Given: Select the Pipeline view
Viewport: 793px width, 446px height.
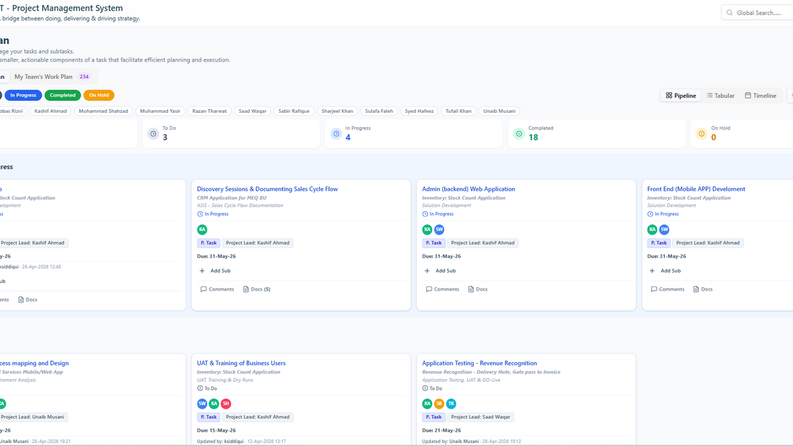Looking at the screenshot, I should click(x=681, y=95).
